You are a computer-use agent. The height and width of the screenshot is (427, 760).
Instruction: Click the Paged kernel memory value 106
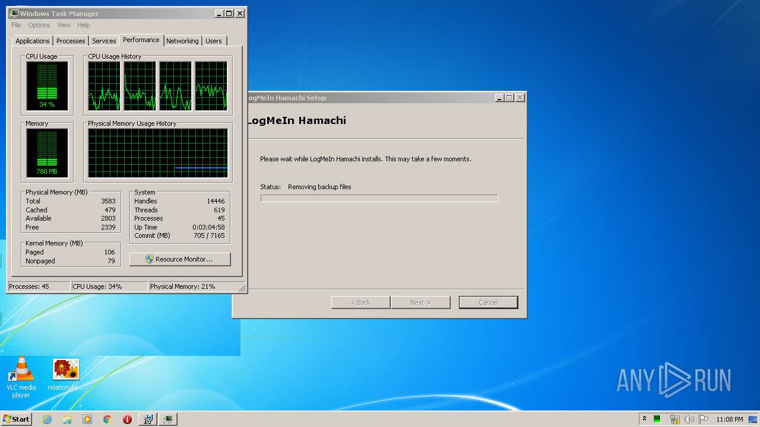pos(109,252)
